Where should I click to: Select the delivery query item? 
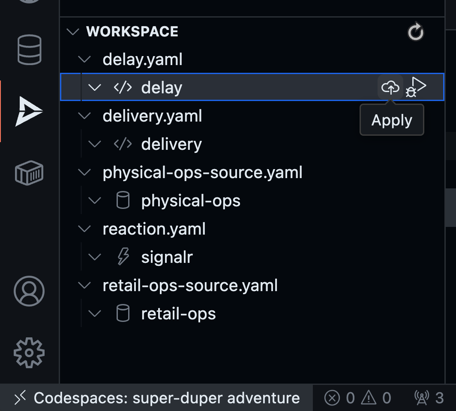coord(171,144)
